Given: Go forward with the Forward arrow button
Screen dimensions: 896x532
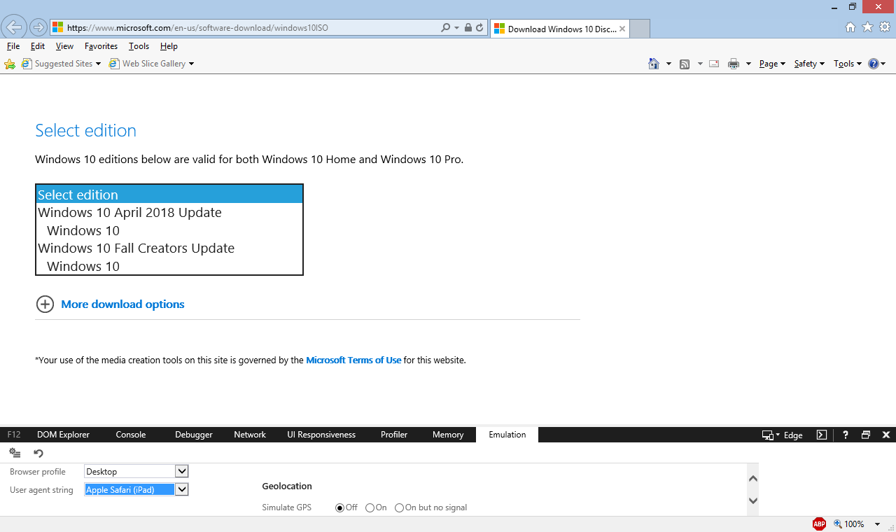Looking at the screenshot, I should (38, 28).
